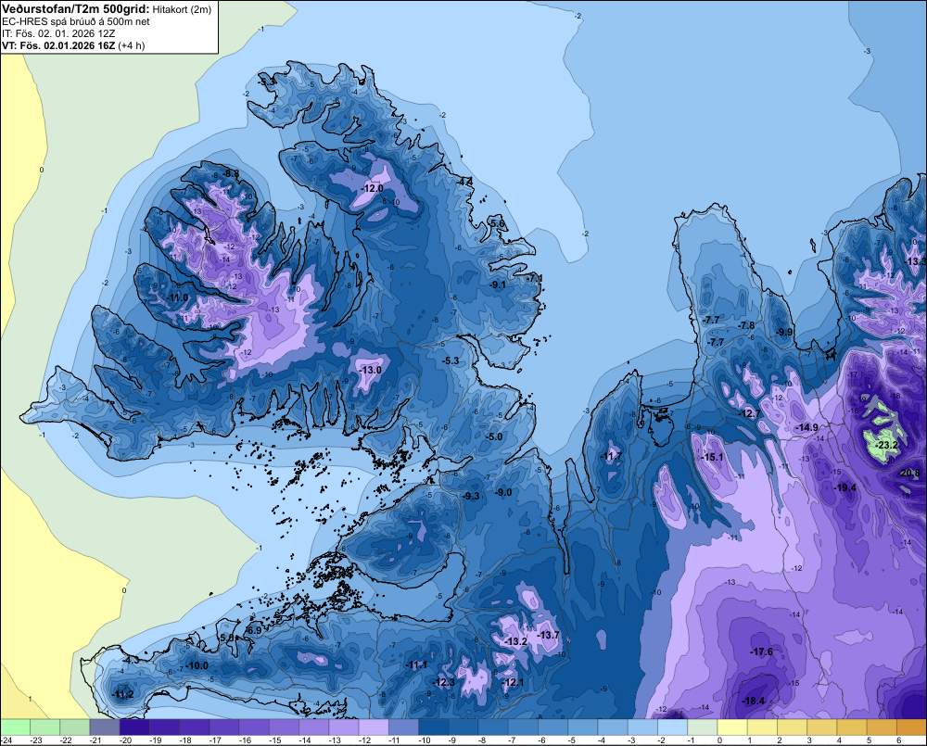Viewport: 927px width, 746px height.
Task: Select the -13.7 temperature value
Action: coord(548,634)
